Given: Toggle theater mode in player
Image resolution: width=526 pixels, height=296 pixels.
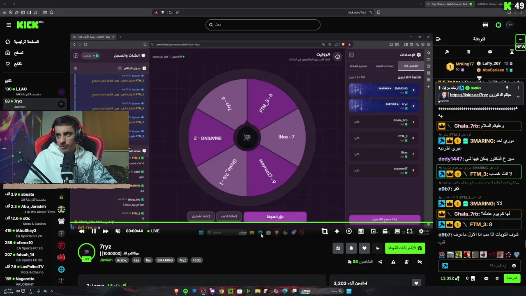Looking at the screenshot, I should [397, 231].
